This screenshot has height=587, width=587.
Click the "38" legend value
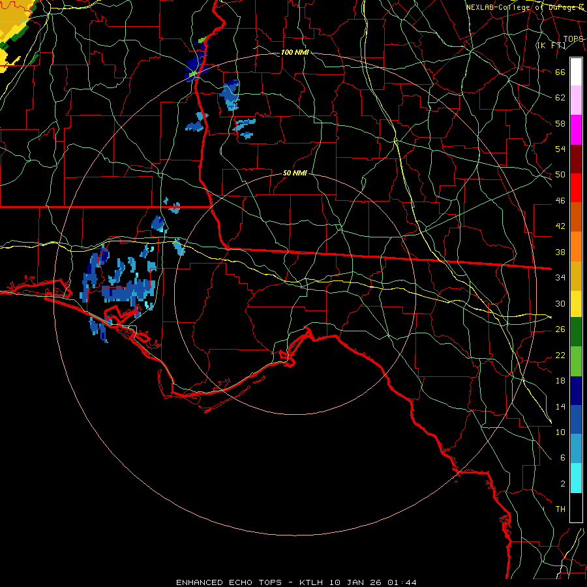tap(560, 252)
